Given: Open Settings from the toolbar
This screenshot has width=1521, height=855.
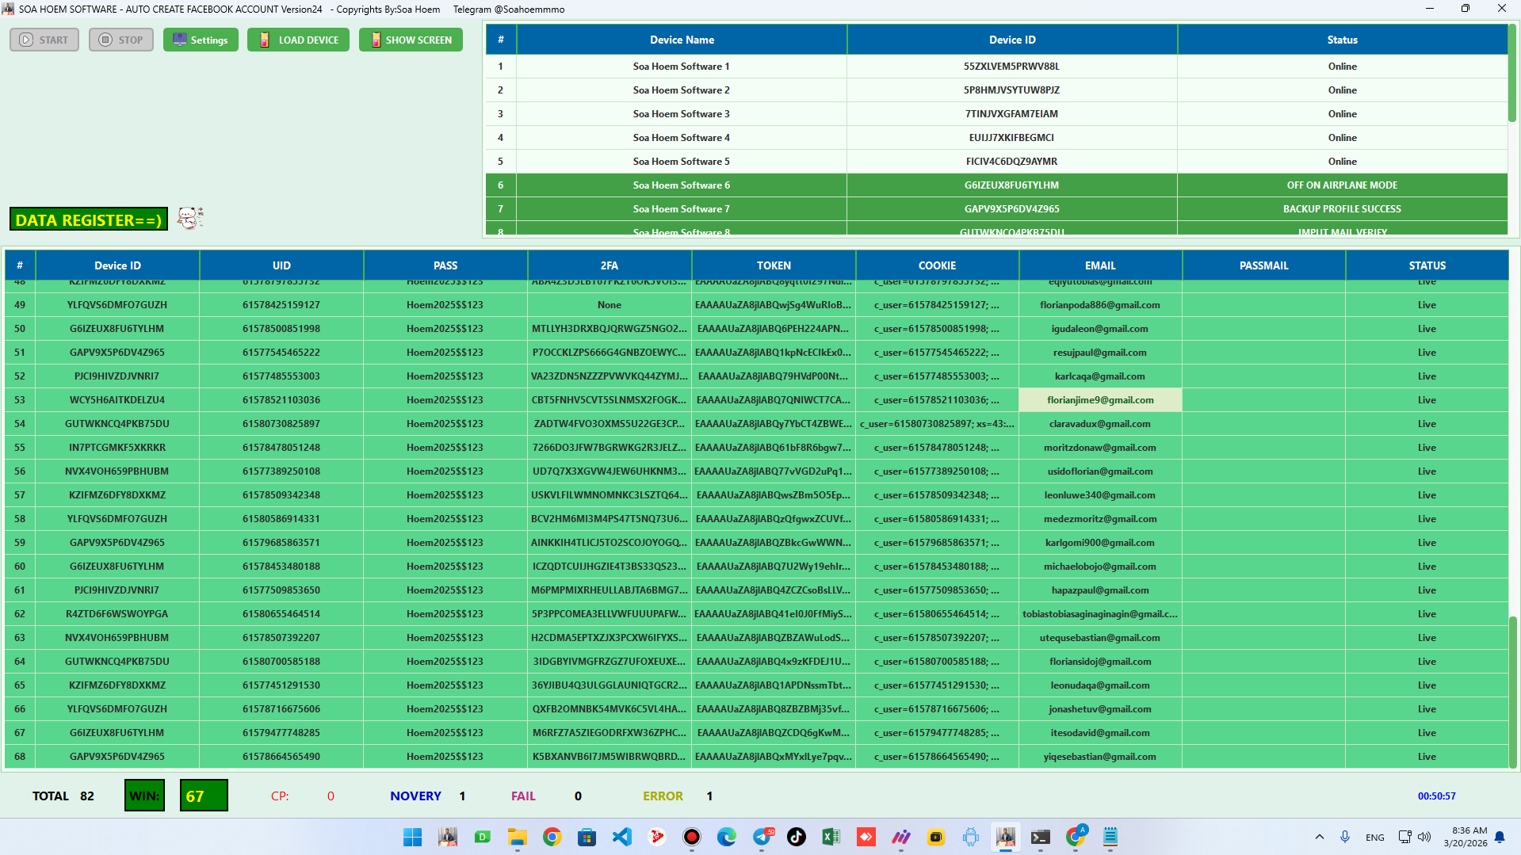Looking at the screenshot, I should 201,40.
